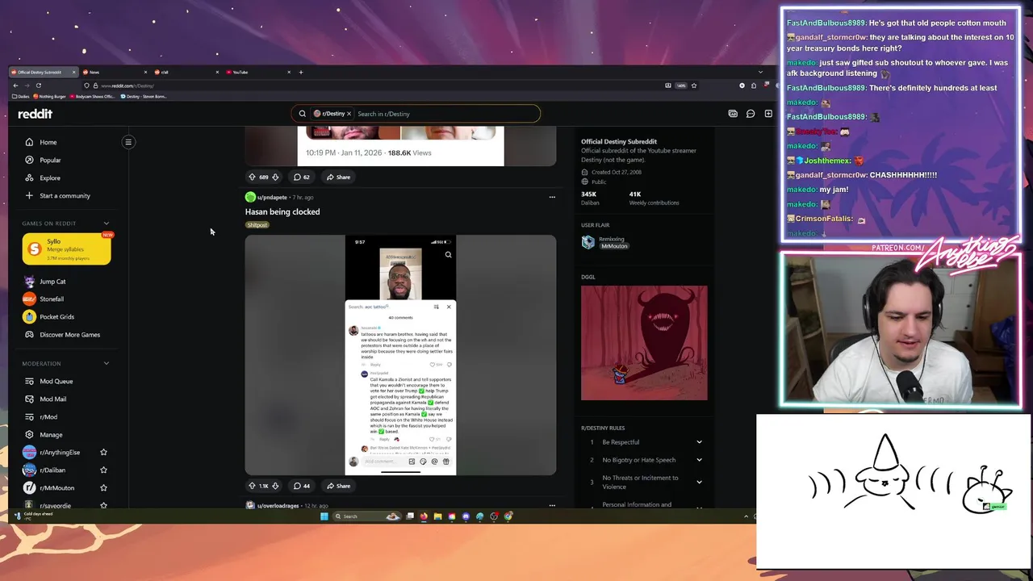
Task: Open options menu for u/pndapete post
Action: (x=552, y=197)
